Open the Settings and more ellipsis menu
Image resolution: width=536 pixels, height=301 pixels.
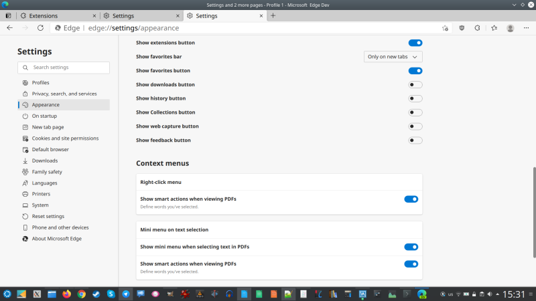coord(526,28)
